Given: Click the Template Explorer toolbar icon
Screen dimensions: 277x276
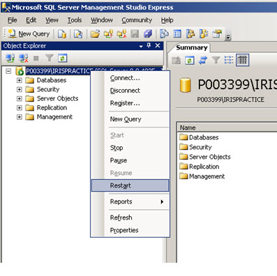Looking at the screenshot, I should coord(204,34).
